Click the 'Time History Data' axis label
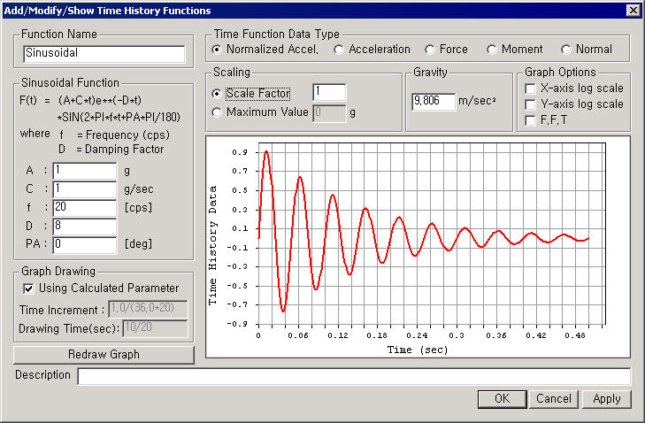 click(212, 246)
